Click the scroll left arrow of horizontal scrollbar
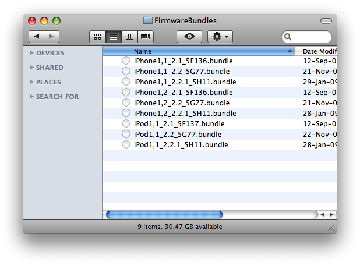360x265 pixels. (x=322, y=214)
